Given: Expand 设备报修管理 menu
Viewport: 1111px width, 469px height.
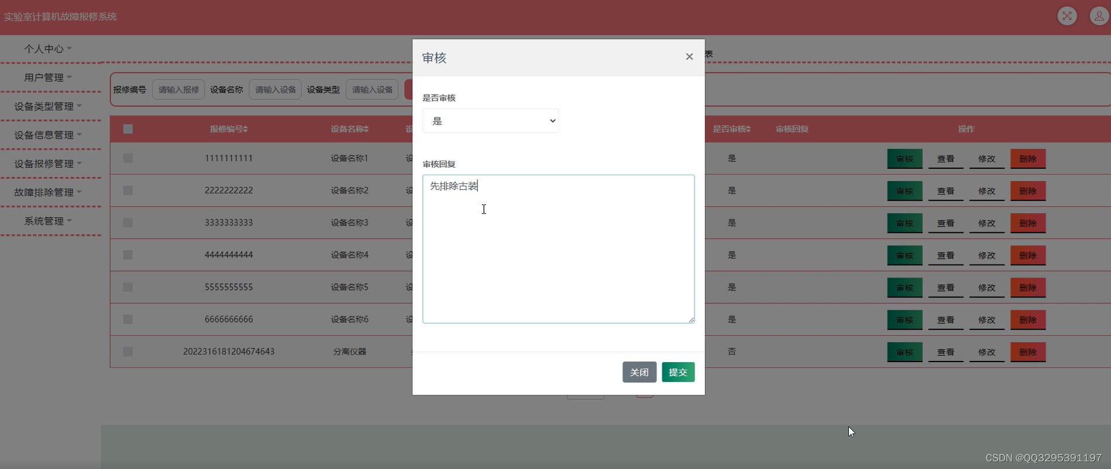Looking at the screenshot, I should tap(48, 164).
